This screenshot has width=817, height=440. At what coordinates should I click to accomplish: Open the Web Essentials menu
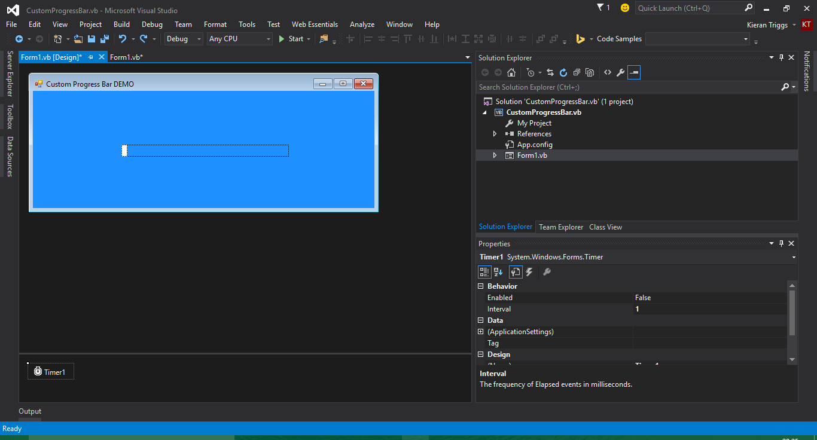point(315,25)
